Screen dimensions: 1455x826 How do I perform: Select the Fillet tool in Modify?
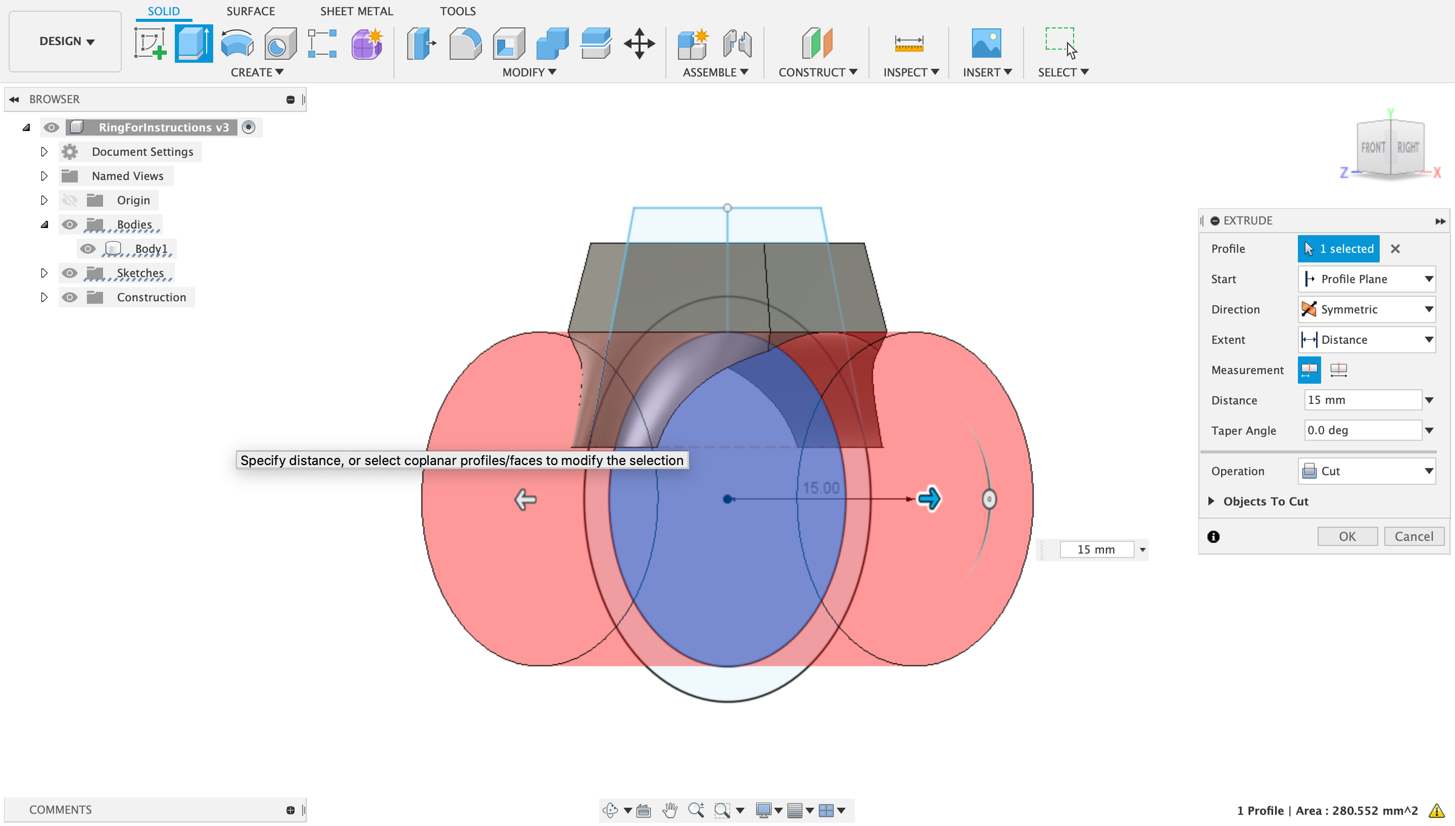click(x=465, y=44)
